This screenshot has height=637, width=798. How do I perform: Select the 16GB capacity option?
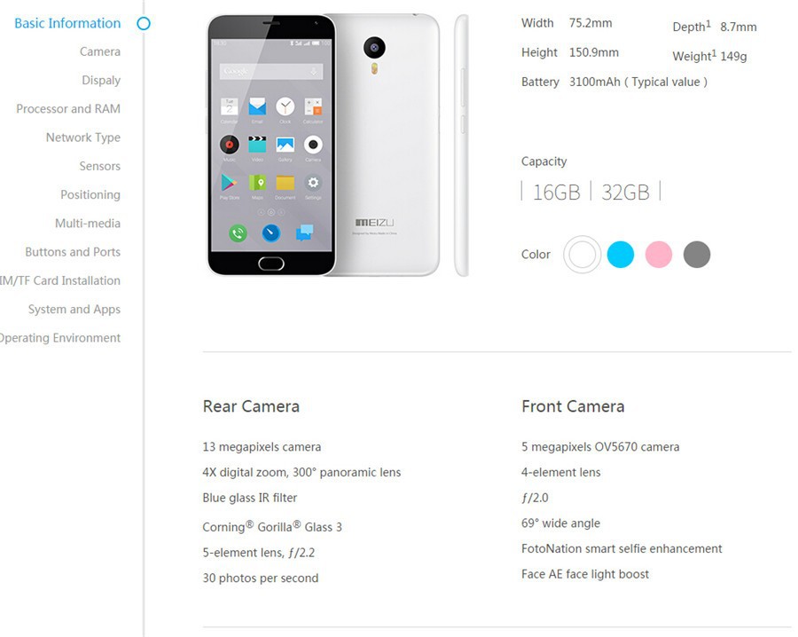coord(556,192)
